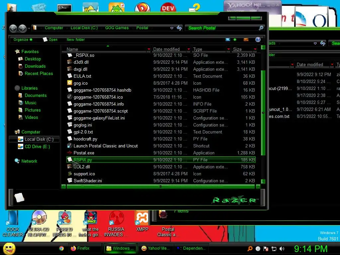Switch to the Dependen... taskbar button

point(191,248)
